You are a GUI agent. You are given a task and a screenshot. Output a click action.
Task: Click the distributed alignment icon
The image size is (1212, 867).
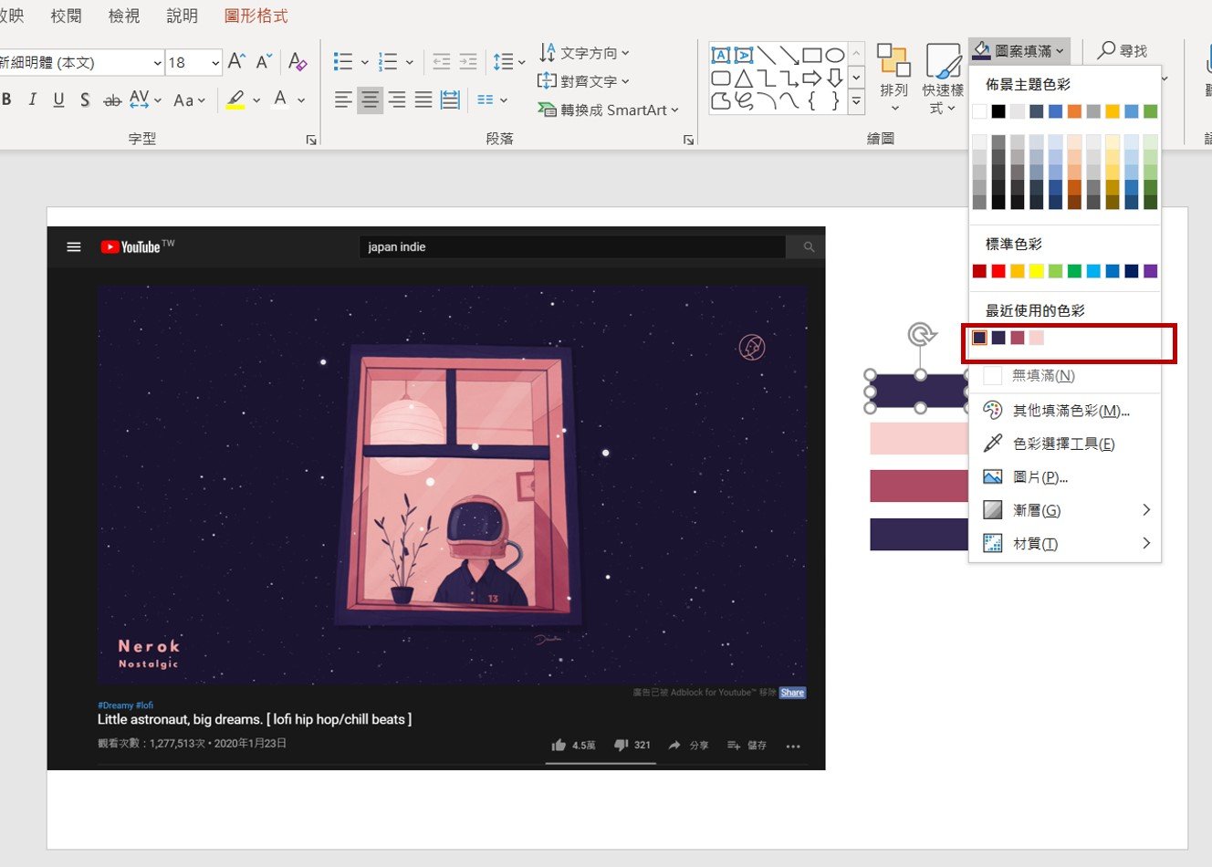[450, 99]
